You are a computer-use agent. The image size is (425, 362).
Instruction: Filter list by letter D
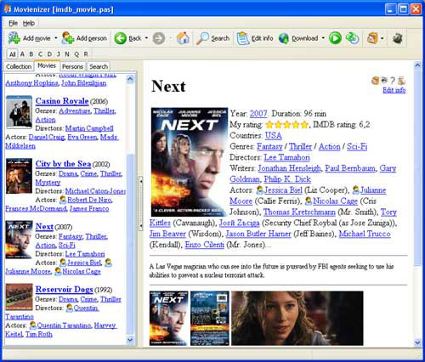[49, 54]
